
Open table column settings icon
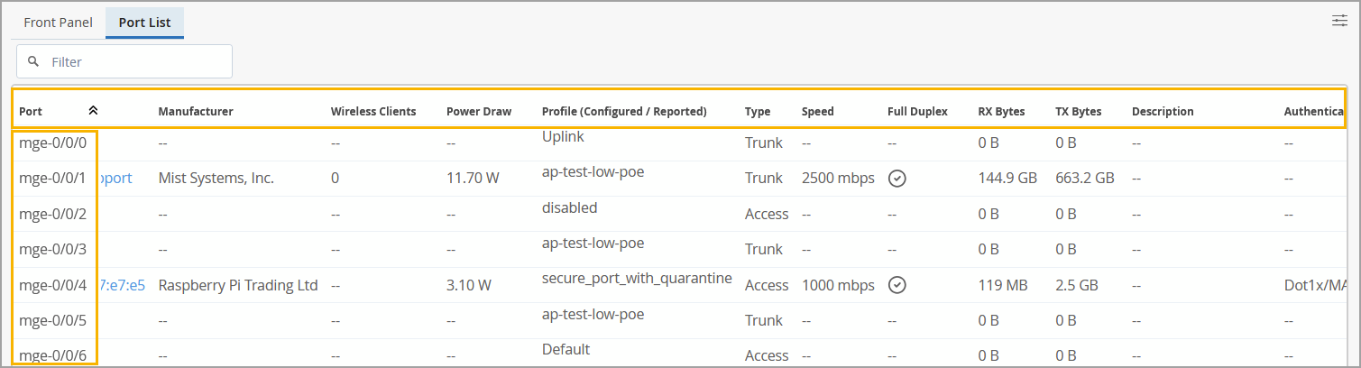pos(1339,21)
